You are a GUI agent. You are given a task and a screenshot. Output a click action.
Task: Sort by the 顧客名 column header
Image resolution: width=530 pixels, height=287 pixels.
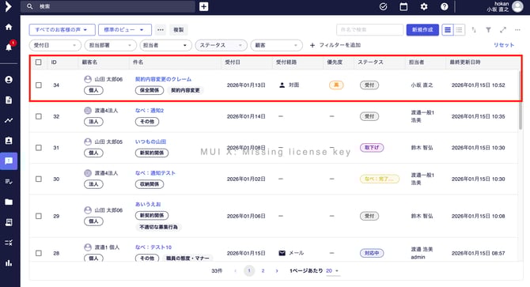tap(89, 62)
